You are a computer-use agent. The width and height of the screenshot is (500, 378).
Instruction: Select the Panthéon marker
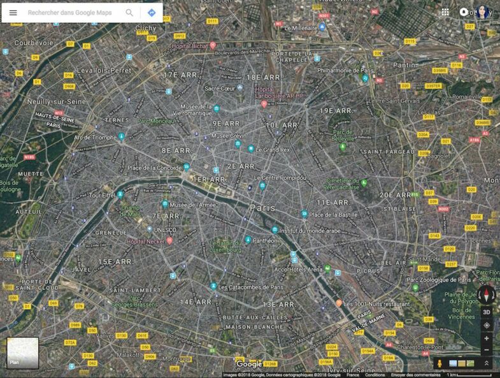pyautogui.click(x=248, y=240)
